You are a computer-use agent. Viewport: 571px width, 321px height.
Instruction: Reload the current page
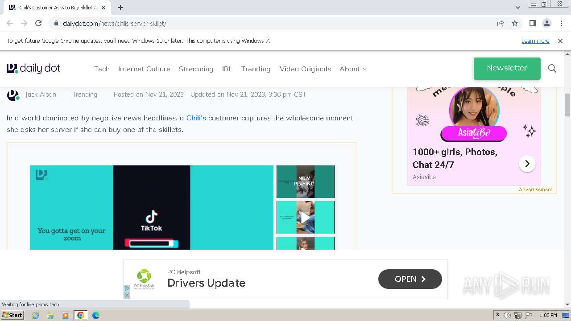coord(38,23)
